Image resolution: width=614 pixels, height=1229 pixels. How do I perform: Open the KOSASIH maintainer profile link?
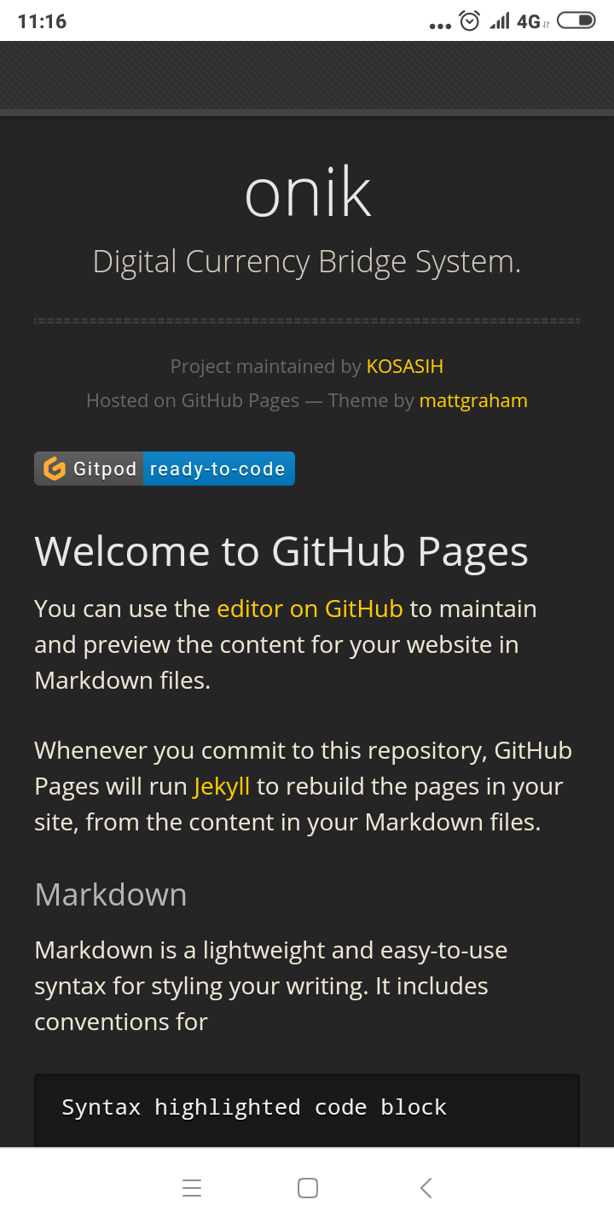tap(404, 367)
